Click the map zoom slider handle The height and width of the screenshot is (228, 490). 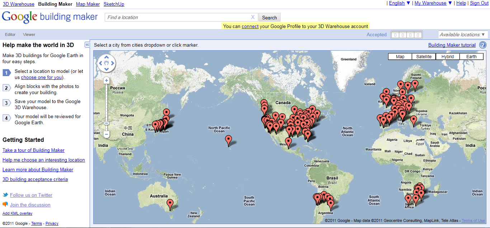(x=107, y=124)
